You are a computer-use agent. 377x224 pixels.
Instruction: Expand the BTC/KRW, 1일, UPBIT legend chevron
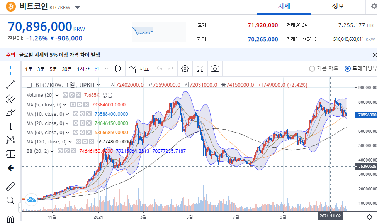[x=98, y=85]
